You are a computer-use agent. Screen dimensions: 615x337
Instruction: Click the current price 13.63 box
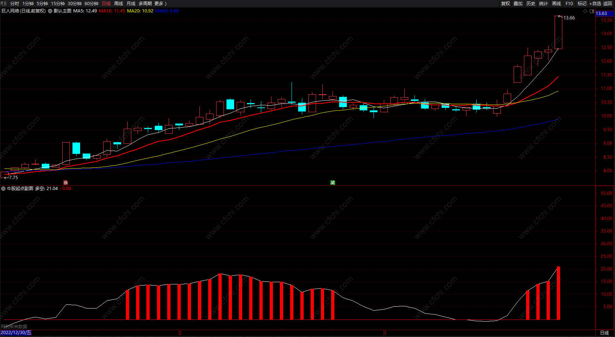pyautogui.click(x=605, y=14)
